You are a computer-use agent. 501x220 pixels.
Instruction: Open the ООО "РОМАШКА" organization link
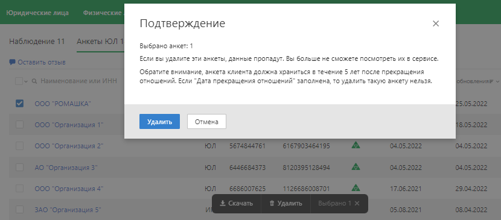(63, 104)
